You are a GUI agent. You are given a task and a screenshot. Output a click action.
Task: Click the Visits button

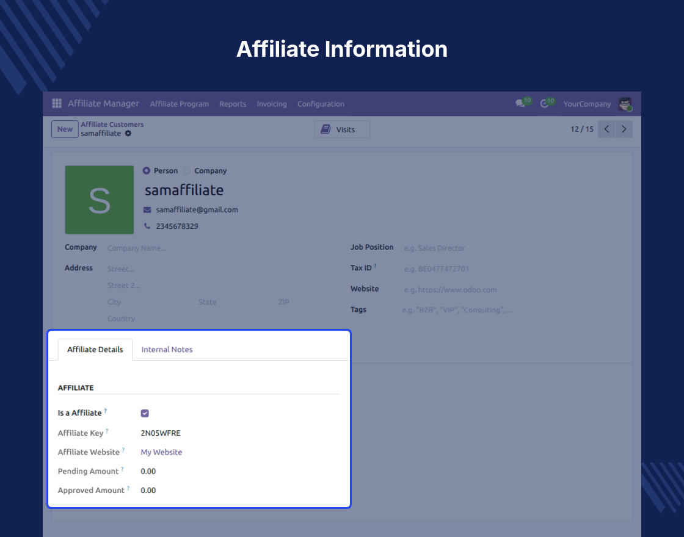(x=342, y=129)
